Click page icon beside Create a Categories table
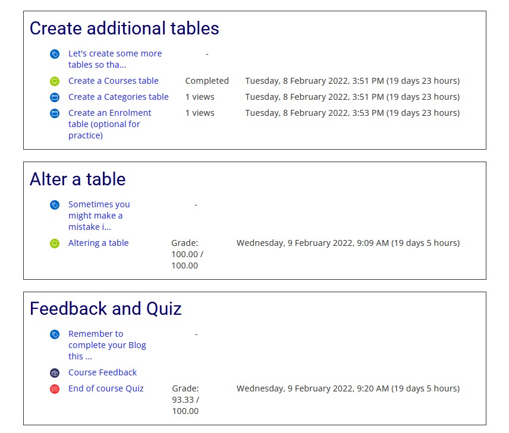Screen dimensions: 509x433 tap(55, 97)
